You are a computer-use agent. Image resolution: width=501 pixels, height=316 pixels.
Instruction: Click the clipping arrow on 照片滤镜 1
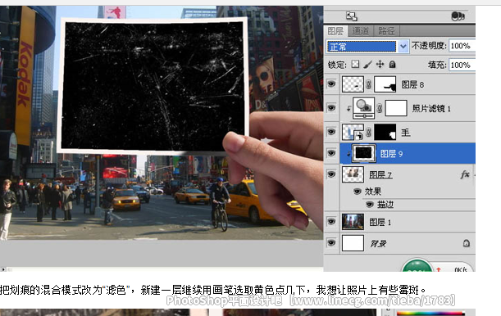coord(348,108)
